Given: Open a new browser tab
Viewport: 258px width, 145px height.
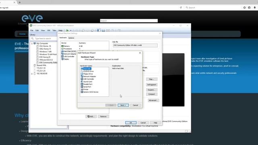Looking at the screenshot, I should 20,2.
